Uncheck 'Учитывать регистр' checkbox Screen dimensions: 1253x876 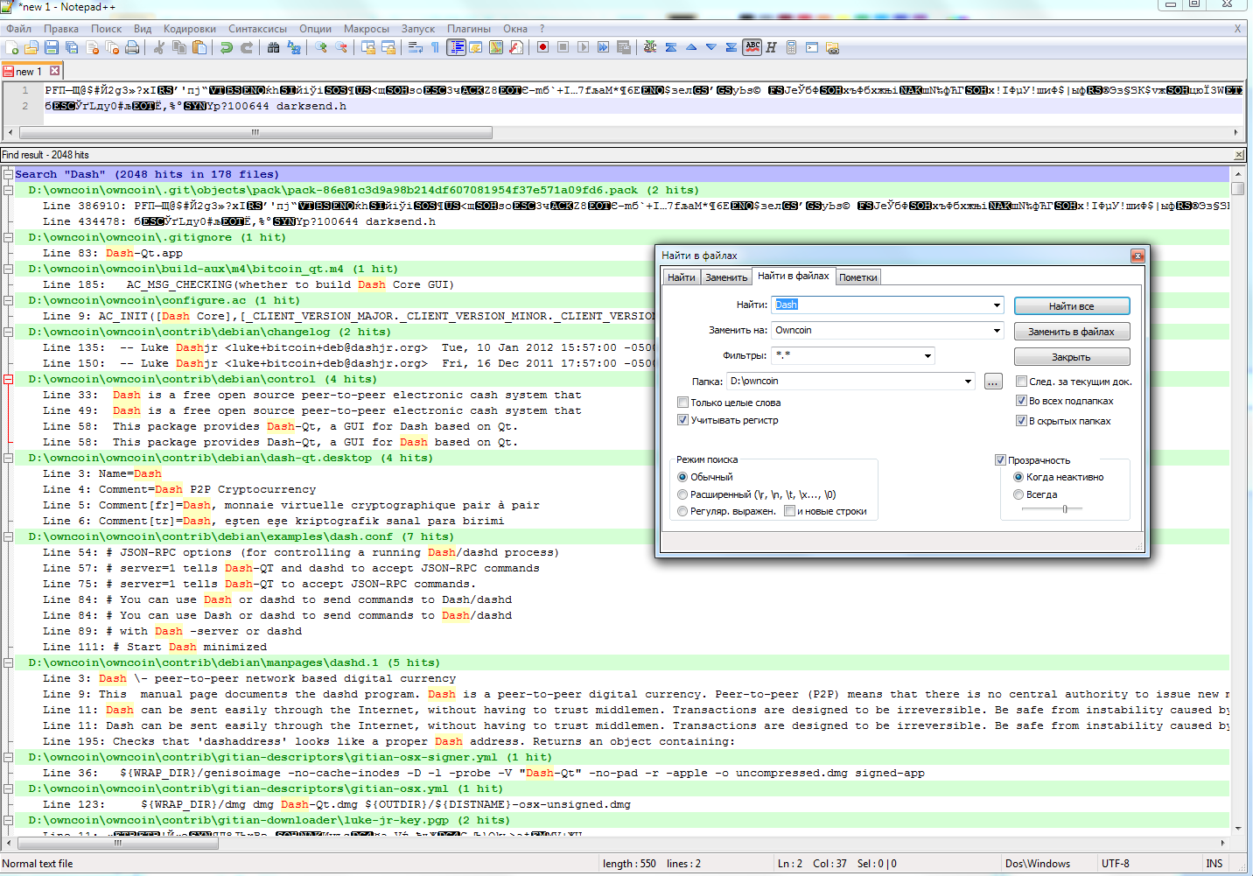point(682,420)
